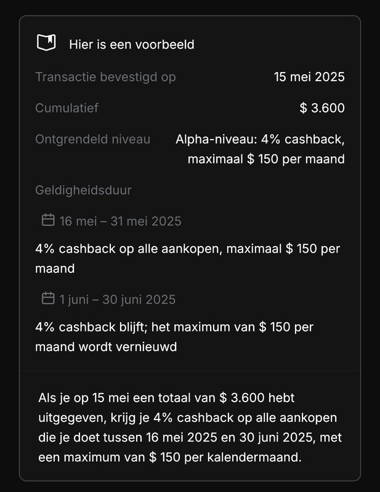Click the final line ending with 'kalendermaand'
The image size is (380, 492).
pos(171,458)
